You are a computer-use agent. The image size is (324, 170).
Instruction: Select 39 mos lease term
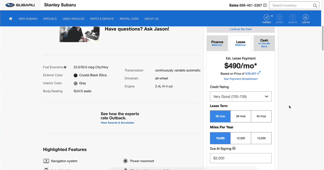[x=241, y=116]
